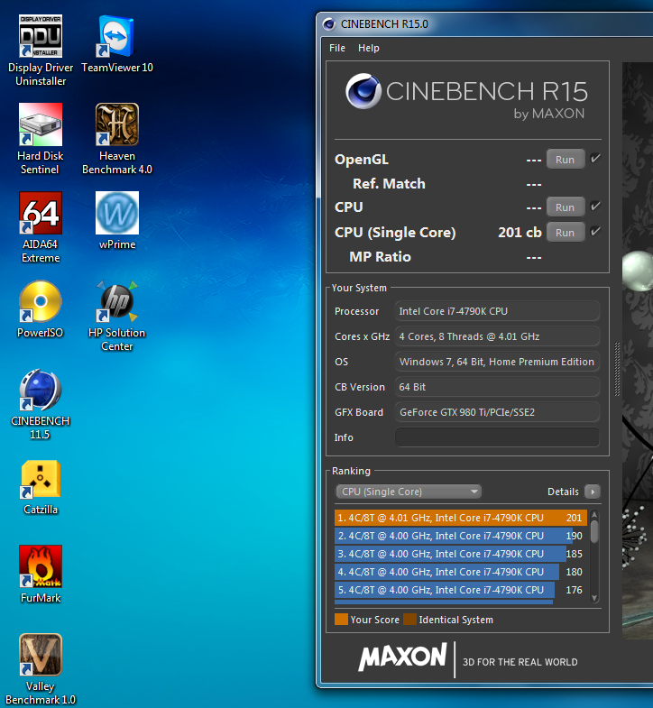Click the MAXON logo at the bottom
Image resolution: width=653 pixels, height=708 pixels.
point(402,657)
